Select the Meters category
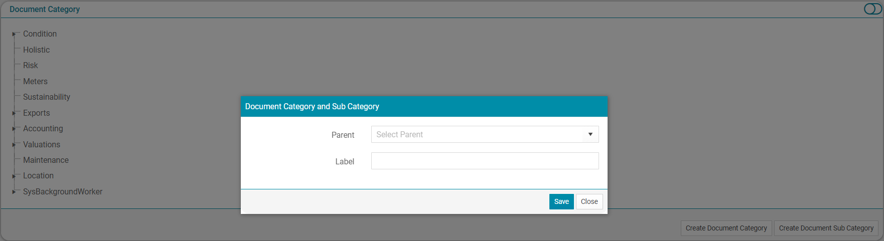The height and width of the screenshot is (241, 884). [35, 81]
